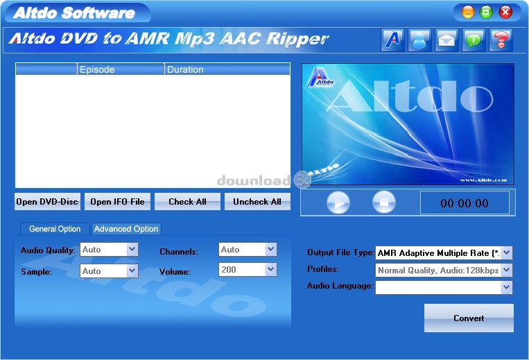The height and width of the screenshot is (360, 529).
Task: Click the user registration person icon
Action: coord(419,40)
